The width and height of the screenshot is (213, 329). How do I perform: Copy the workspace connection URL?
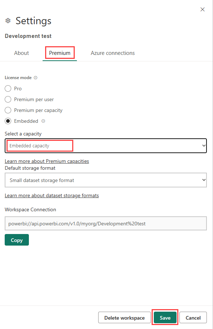(x=17, y=239)
